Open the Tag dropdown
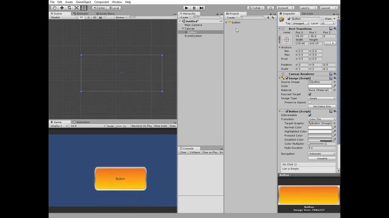The image size is (389, 218). [x=300, y=23]
